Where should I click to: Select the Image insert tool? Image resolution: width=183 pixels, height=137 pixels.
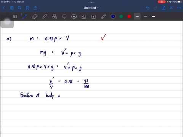pos(84,17)
